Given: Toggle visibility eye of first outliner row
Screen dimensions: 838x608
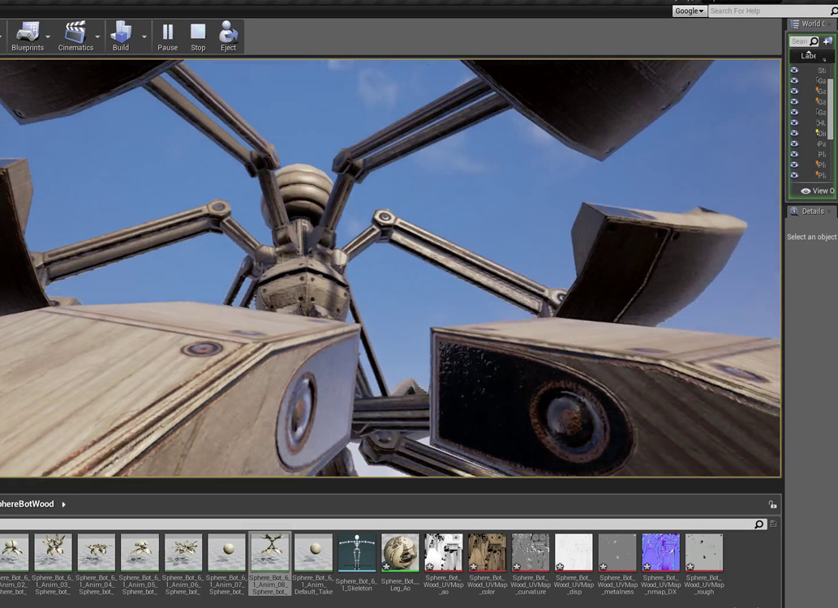Looking at the screenshot, I should pos(794,70).
